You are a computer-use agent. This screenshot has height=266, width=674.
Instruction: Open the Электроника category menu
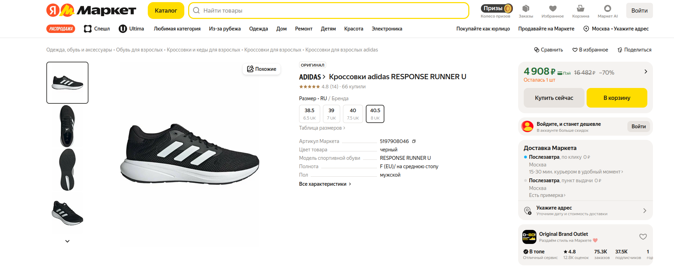pos(387,29)
